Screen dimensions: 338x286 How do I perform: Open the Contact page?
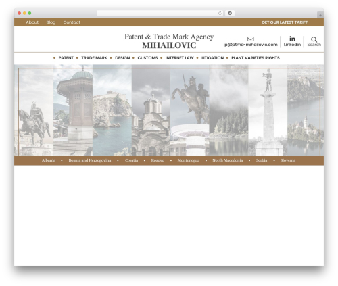coord(72,22)
